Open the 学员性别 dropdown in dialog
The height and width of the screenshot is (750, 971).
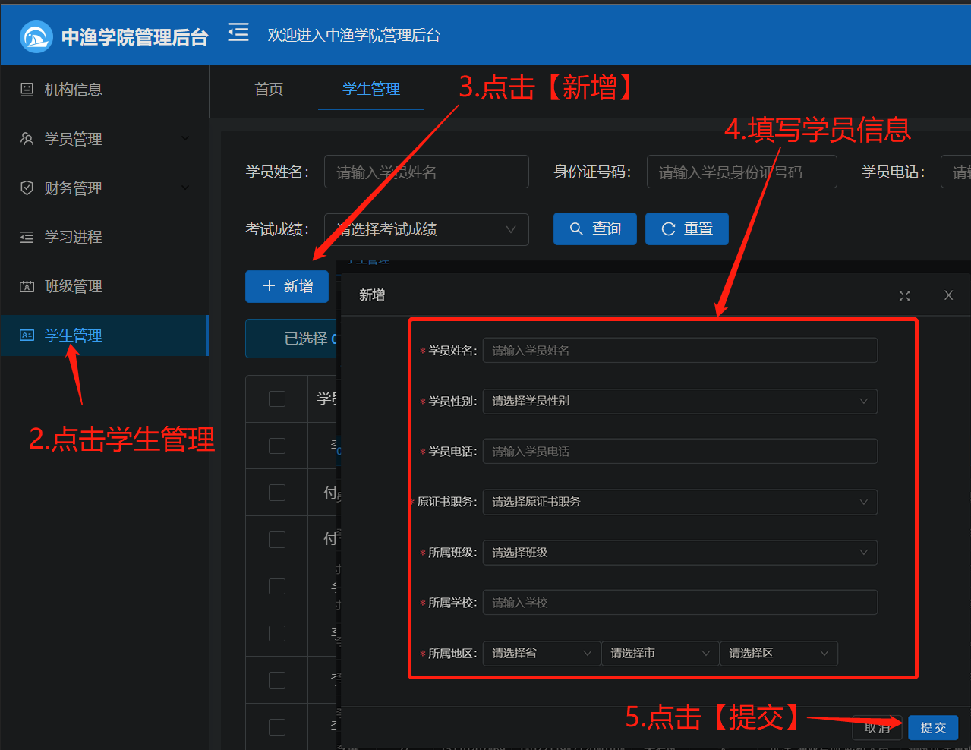coord(680,401)
